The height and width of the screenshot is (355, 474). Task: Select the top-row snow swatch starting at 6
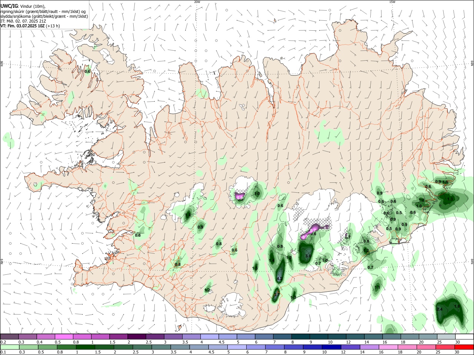(264, 337)
